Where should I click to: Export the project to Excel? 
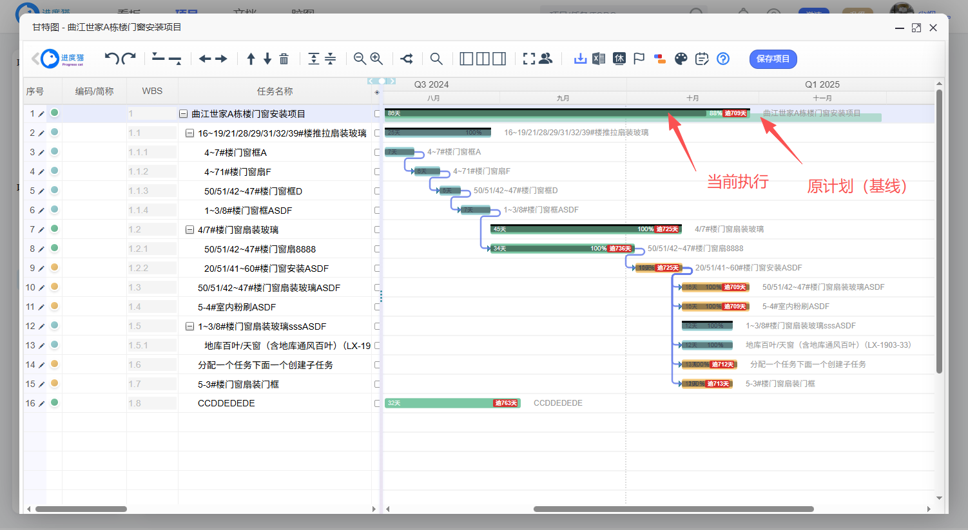tap(599, 59)
